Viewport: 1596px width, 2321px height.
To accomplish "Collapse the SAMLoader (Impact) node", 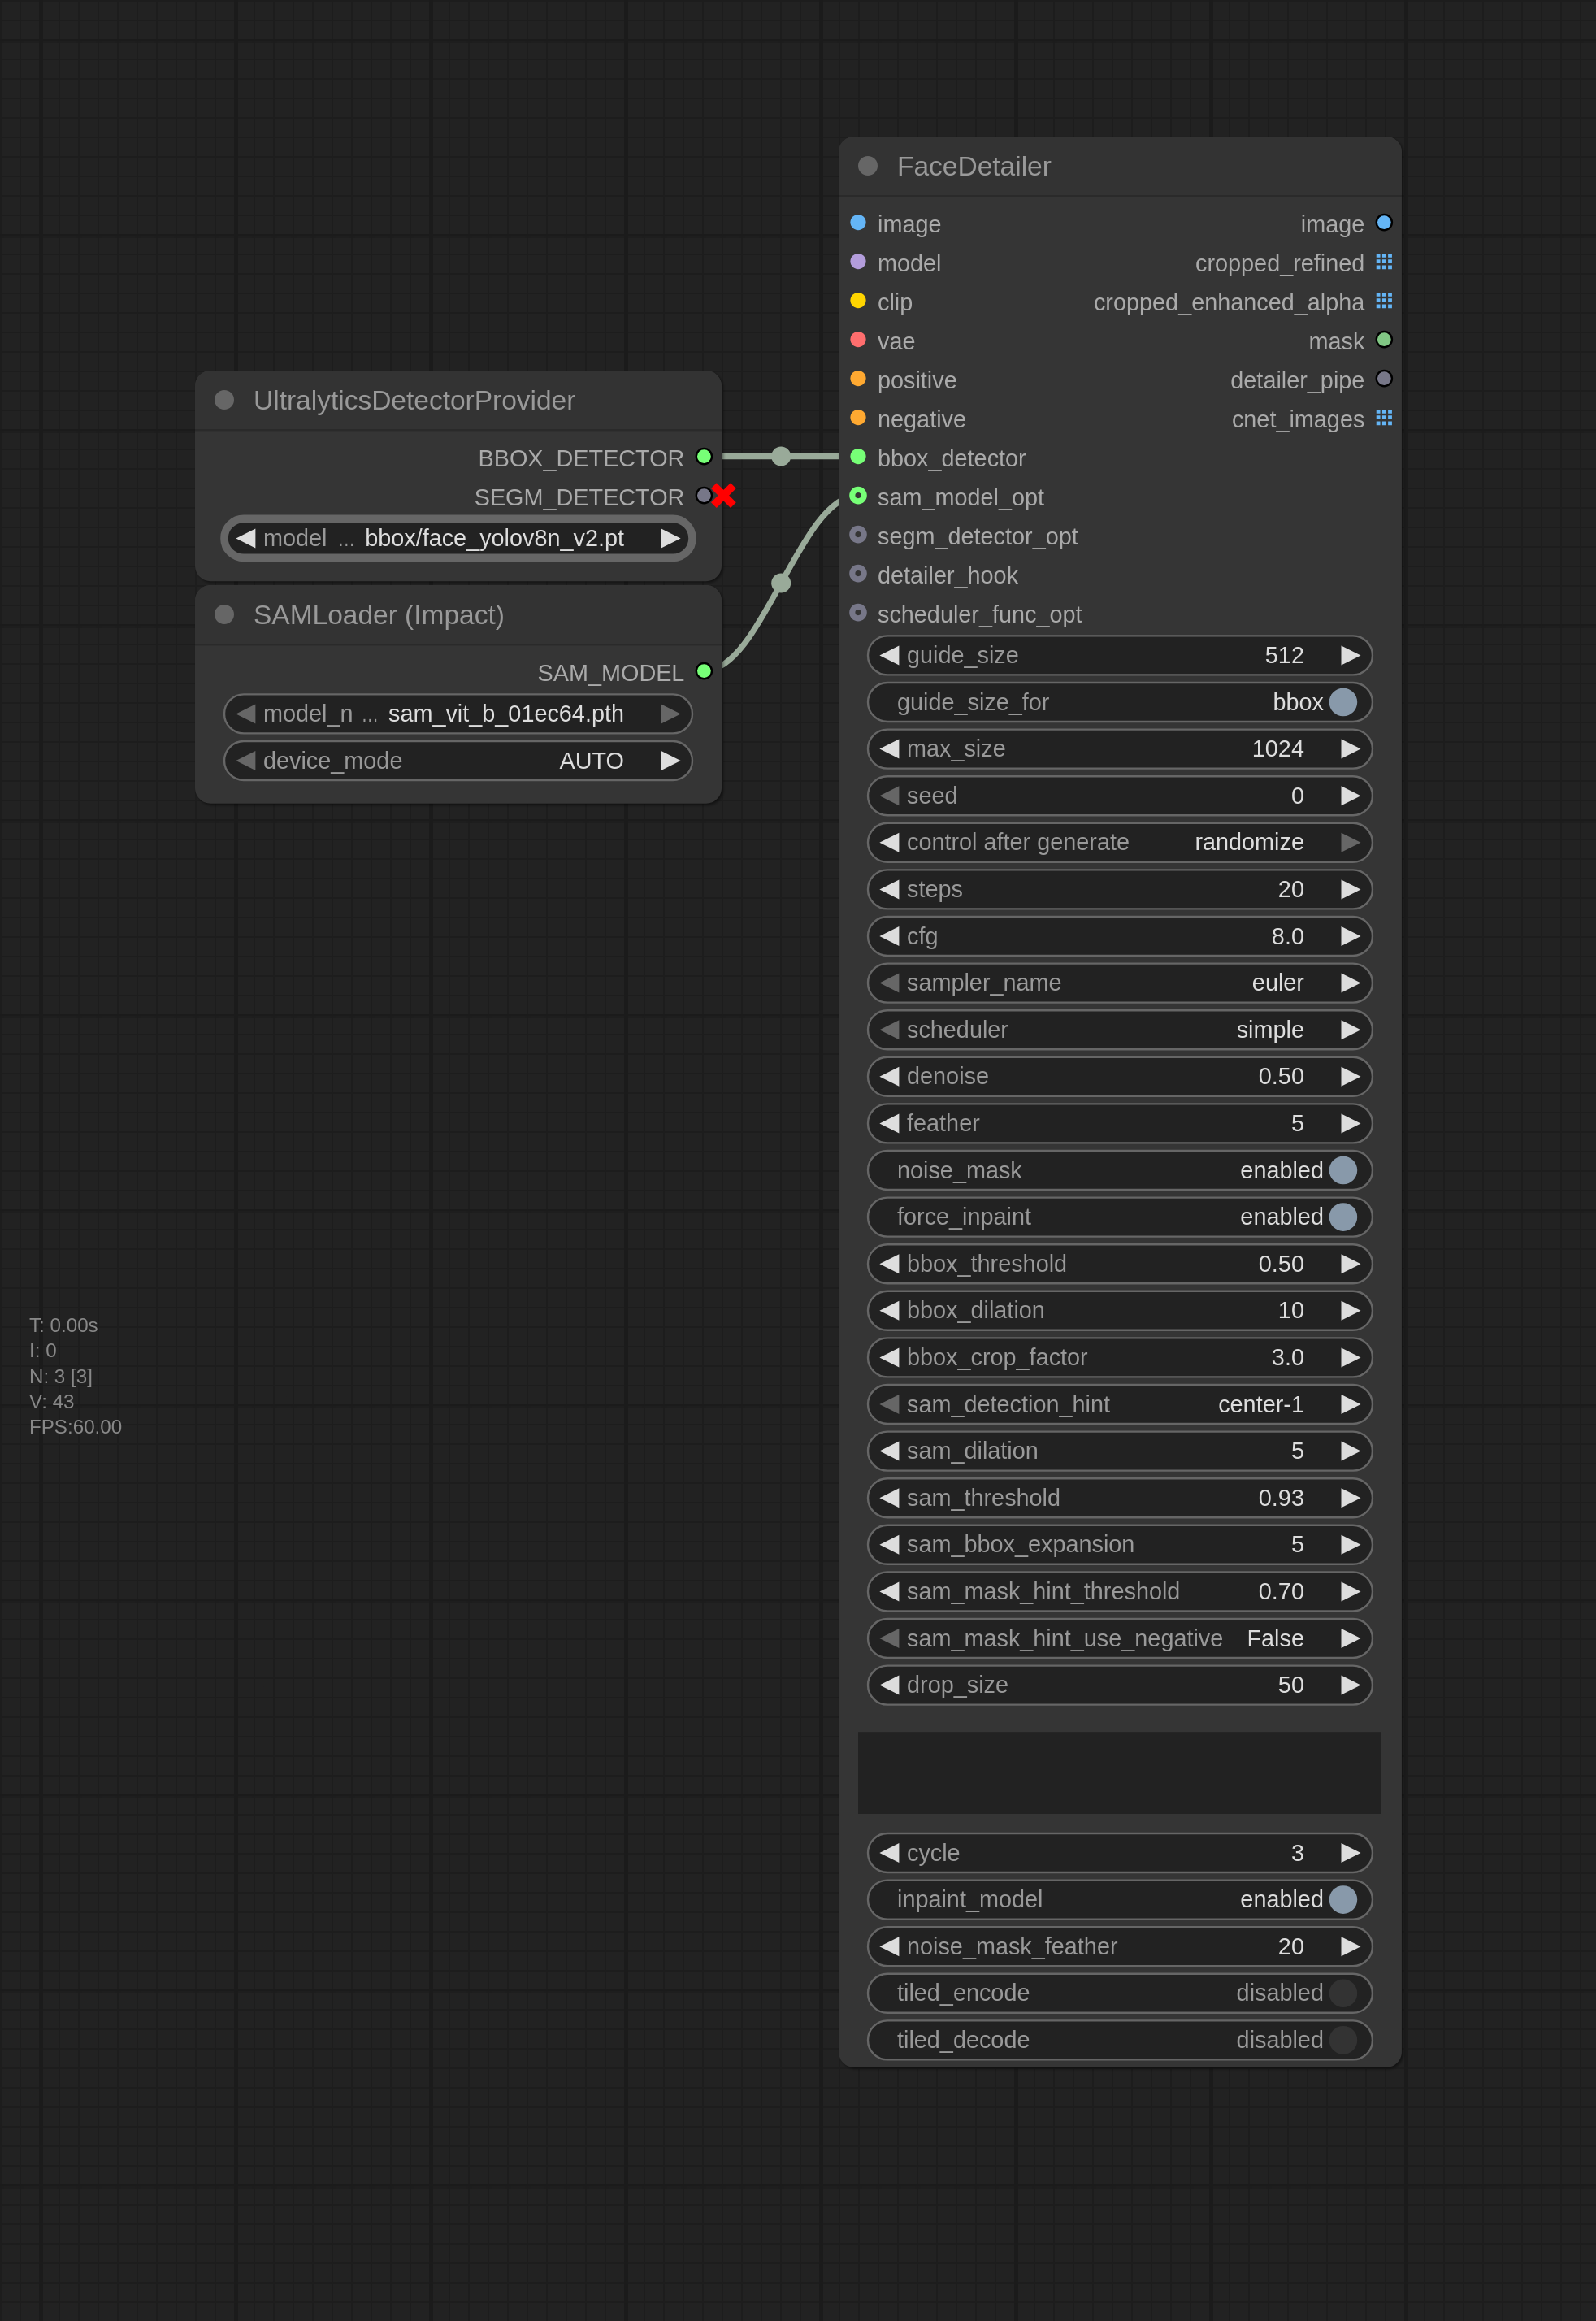I will pyautogui.click(x=224, y=614).
